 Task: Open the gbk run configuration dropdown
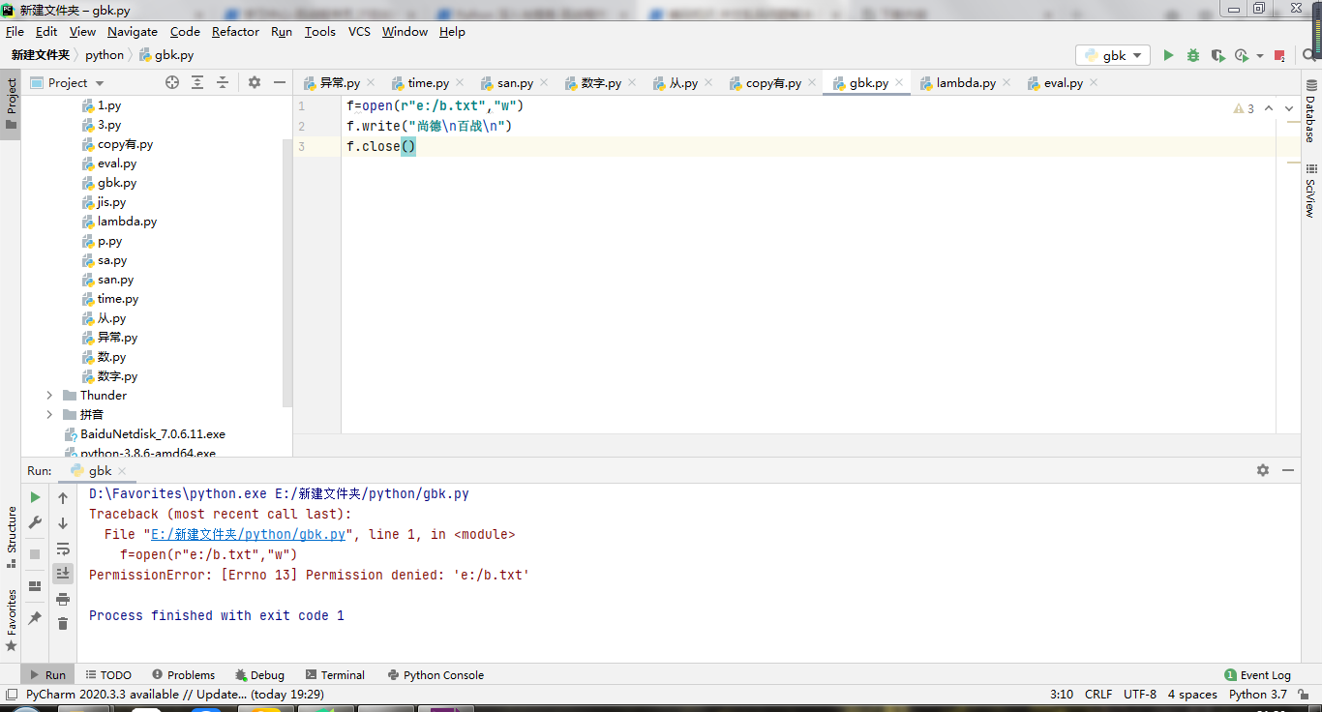[1113, 56]
